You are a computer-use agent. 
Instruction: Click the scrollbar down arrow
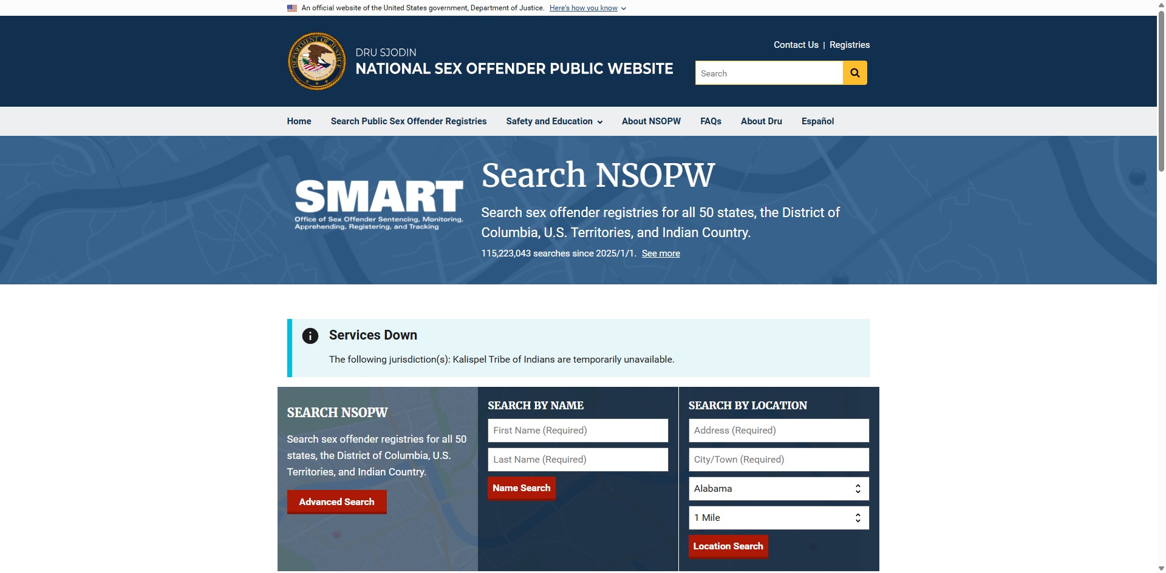point(1161,569)
